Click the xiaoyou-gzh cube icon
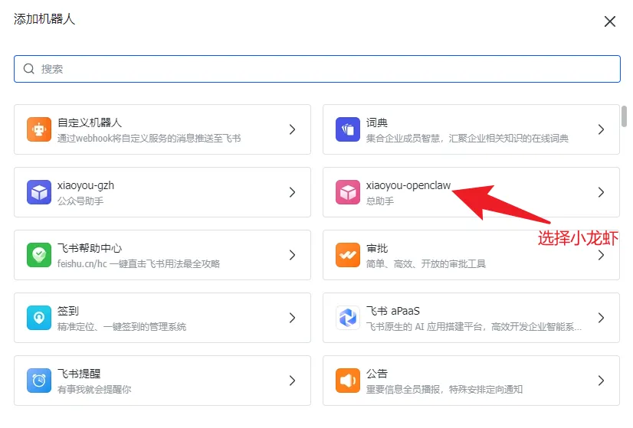Screen dimensions: 633x428 pos(39,192)
